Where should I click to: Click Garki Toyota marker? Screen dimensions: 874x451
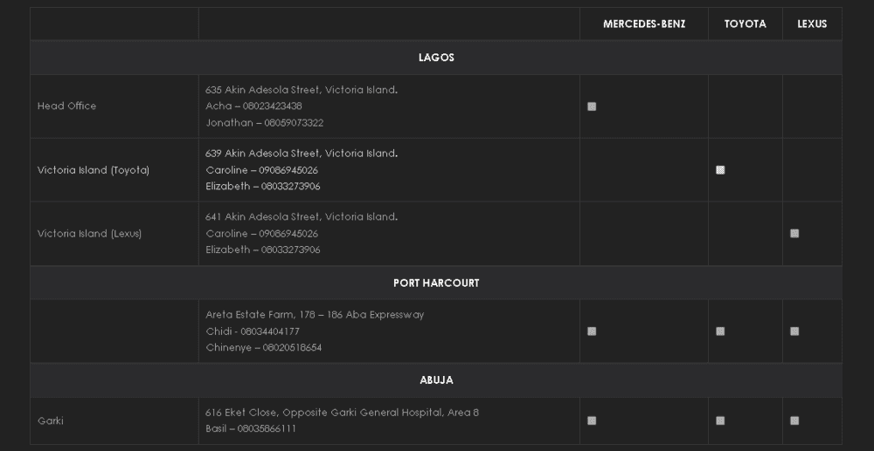click(720, 420)
